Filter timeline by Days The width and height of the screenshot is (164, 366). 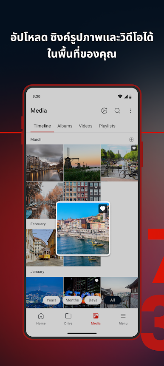93,300
